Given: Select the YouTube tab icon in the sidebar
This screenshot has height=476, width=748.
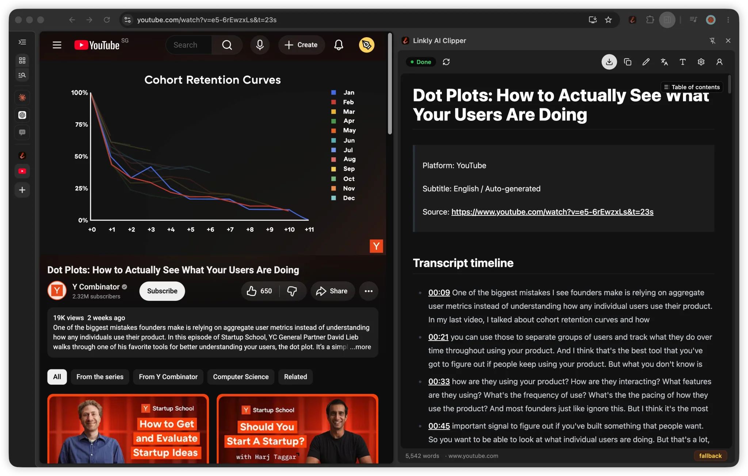Looking at the screenshot, I should coord(22,171).
